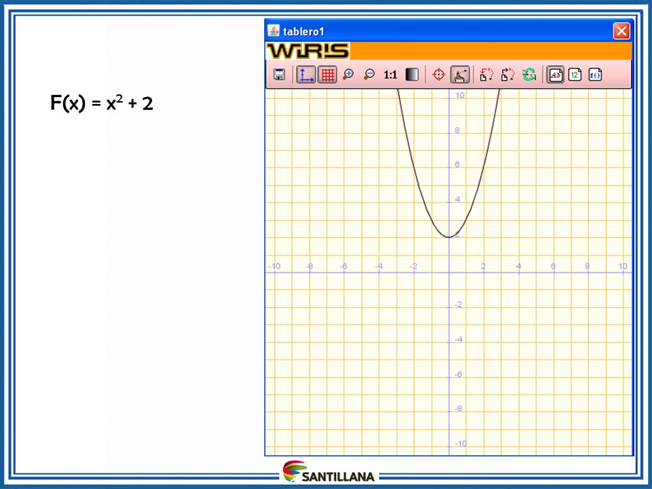Viewport: 652px width, 489px height.
Task: Click the save (floppy disk) icon
Action: (279, 75)
